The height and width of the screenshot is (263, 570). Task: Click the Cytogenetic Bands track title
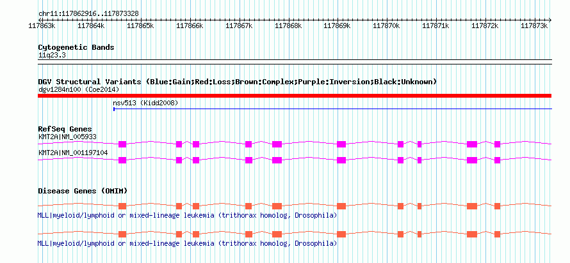coord(76,47)
